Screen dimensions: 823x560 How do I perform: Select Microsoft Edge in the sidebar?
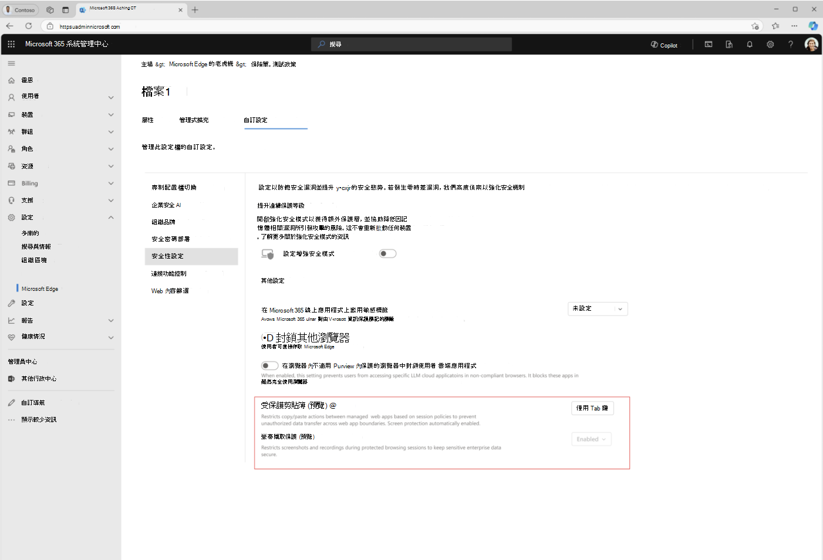[40, 289]
